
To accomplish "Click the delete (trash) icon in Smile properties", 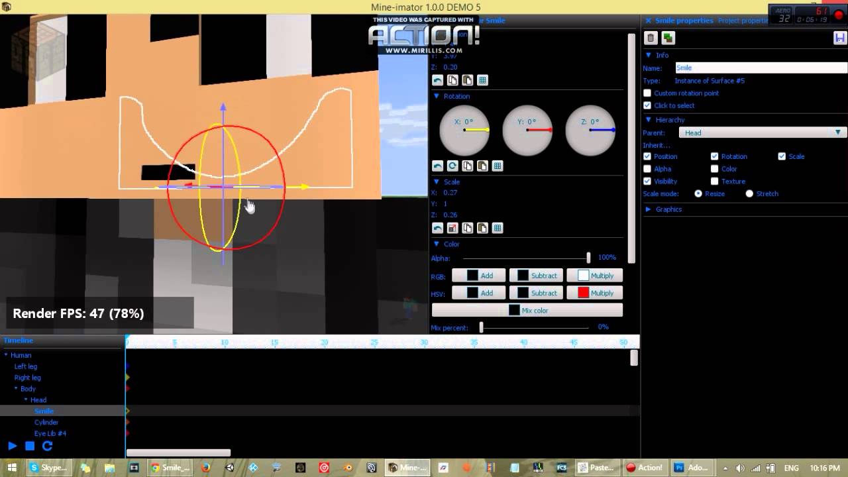I will pyautogui.click(x=651, y=38).
